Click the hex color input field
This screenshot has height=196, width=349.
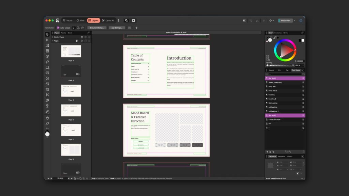click(300, 61)
